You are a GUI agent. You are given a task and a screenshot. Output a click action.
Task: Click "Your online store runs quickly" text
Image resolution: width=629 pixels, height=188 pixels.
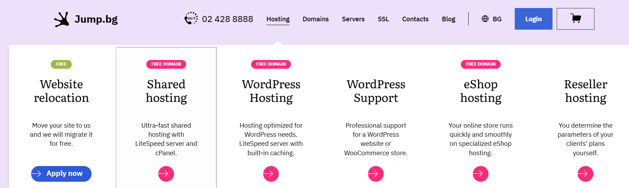(x=480, y=139)
